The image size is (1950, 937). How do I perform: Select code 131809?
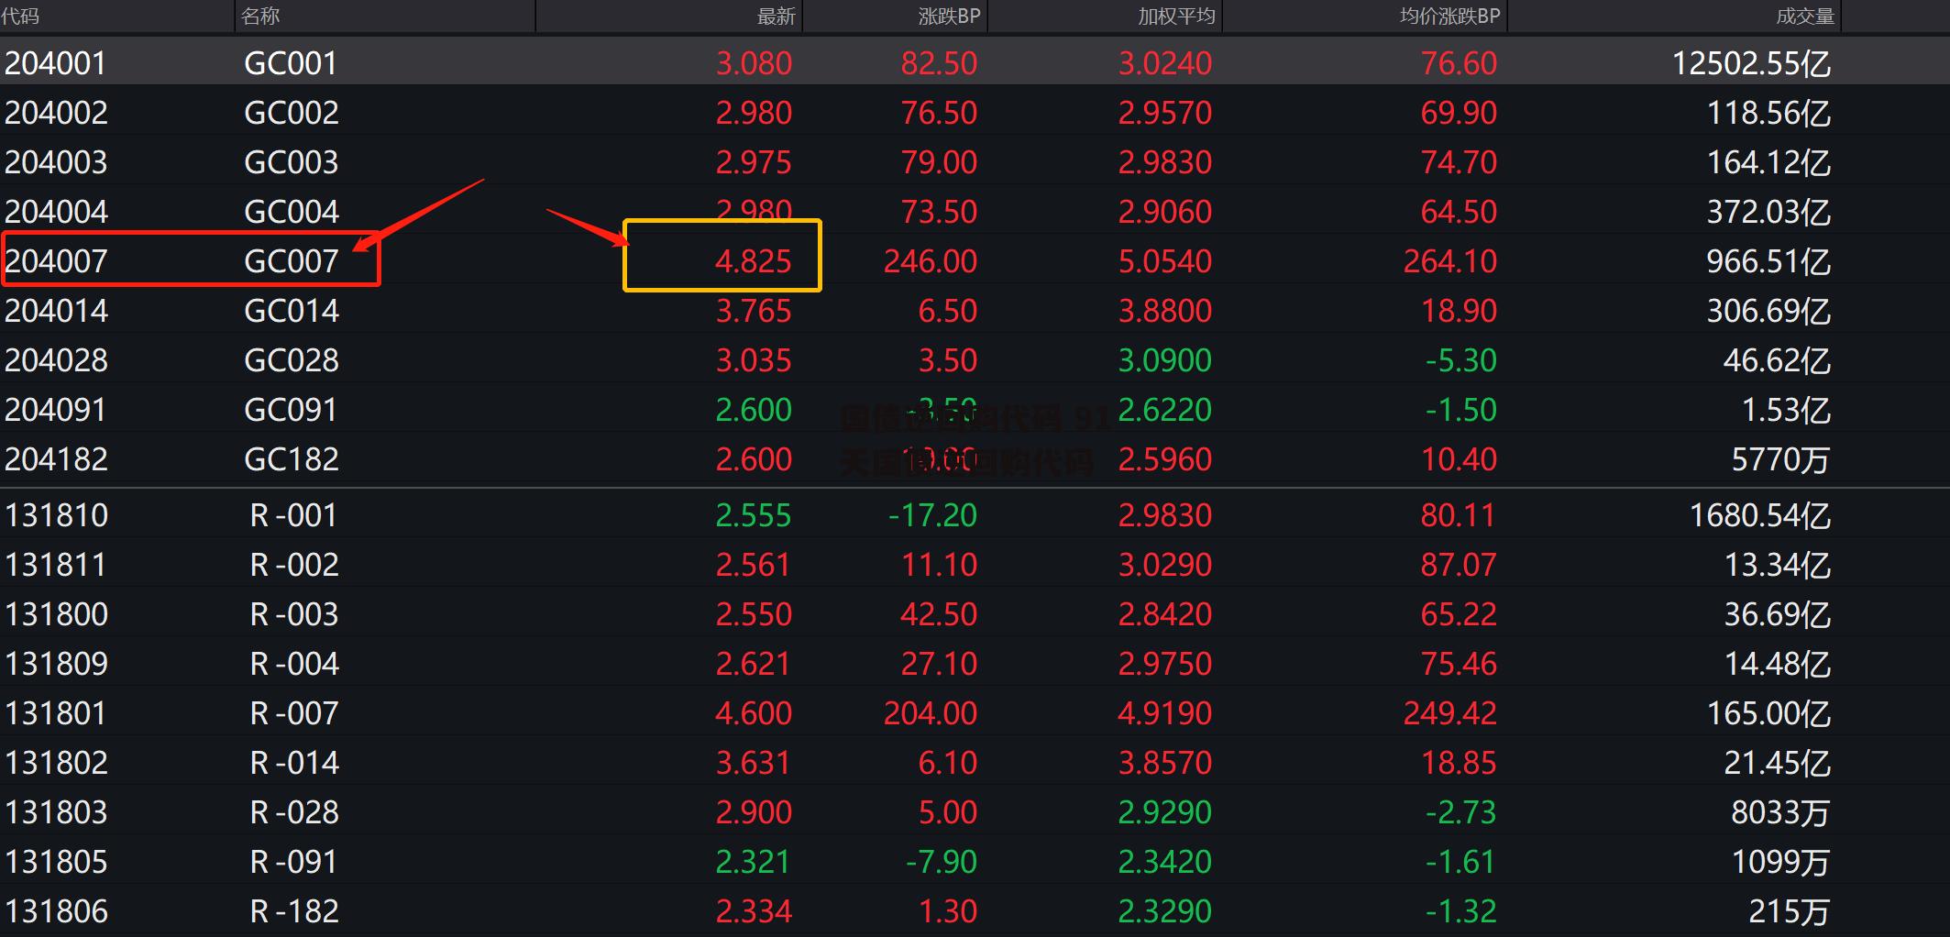pos(56,664)
